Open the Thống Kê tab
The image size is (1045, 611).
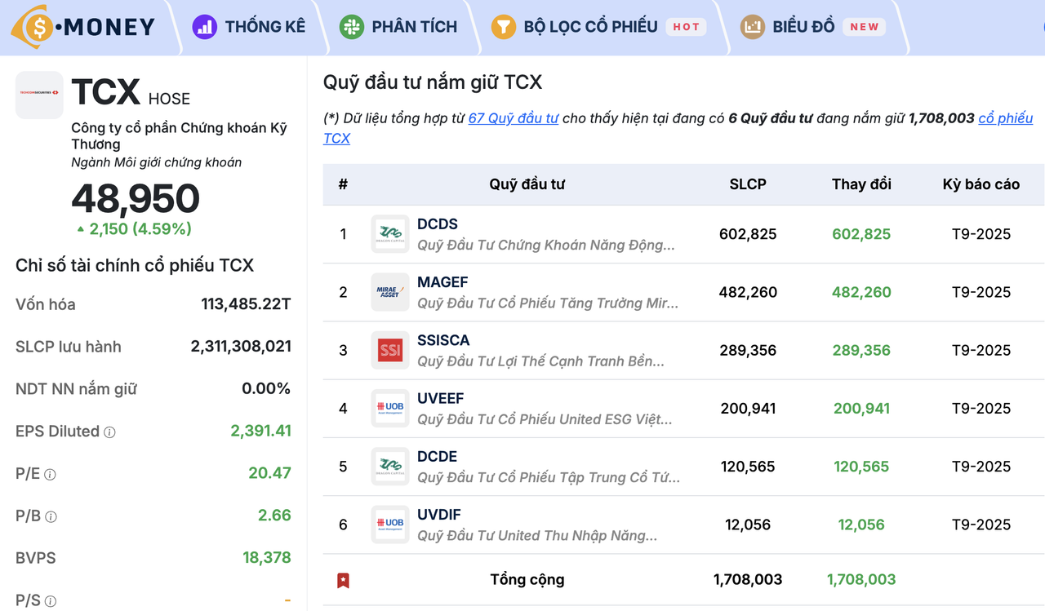point(249,27)
